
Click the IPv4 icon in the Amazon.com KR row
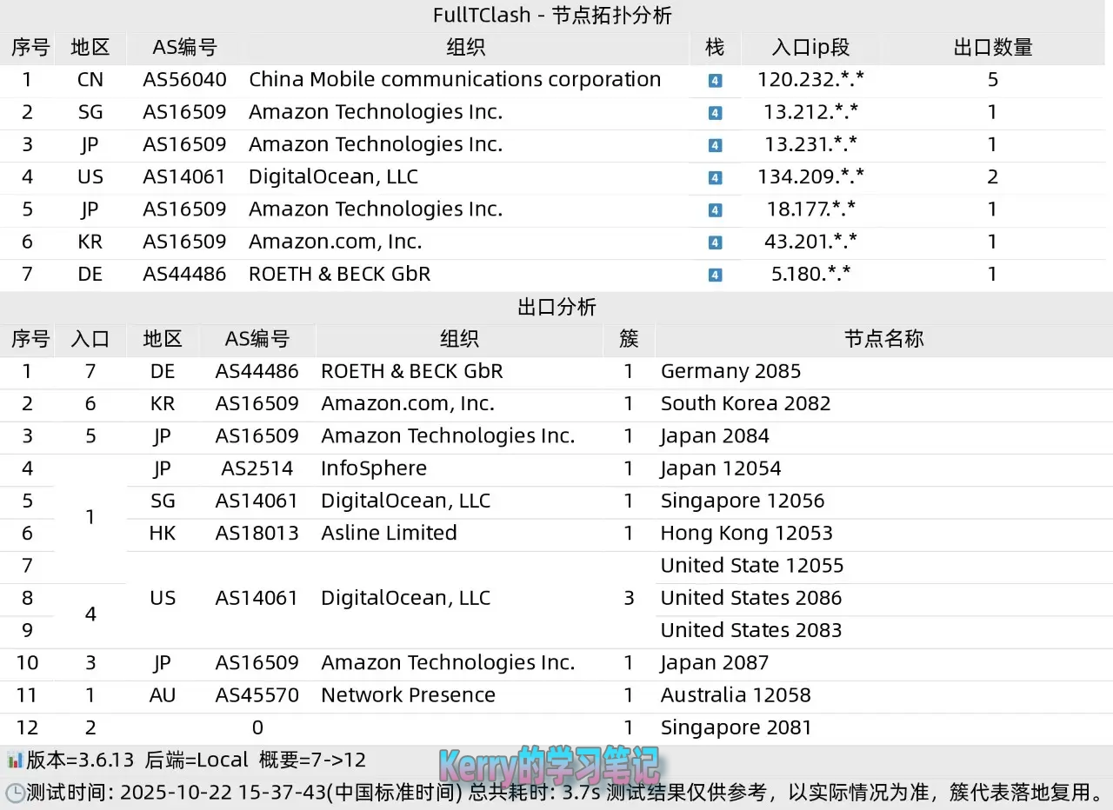point(715,242)
